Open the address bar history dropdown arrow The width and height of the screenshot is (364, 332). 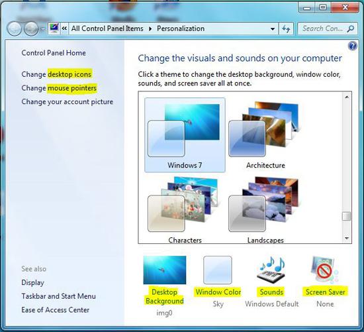pyautogui.click(x=273, y=29)
